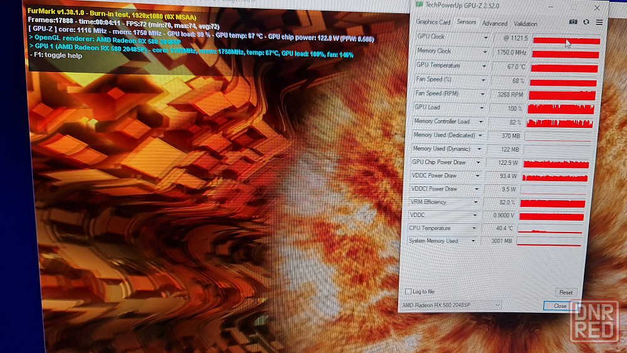Click the GPU Load history graph
Screen dimensions: 627x353
click(561, 109)
